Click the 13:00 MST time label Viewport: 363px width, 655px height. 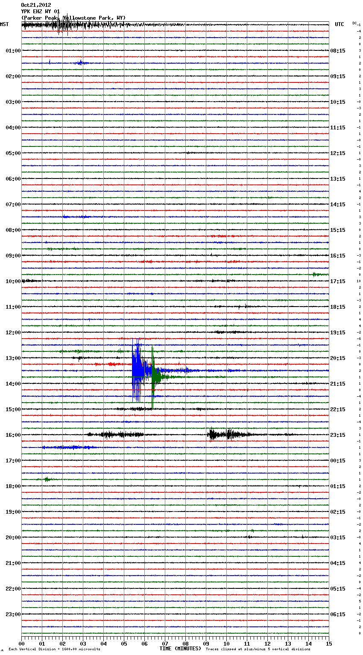pyautogui.click(x=13, y=358)
